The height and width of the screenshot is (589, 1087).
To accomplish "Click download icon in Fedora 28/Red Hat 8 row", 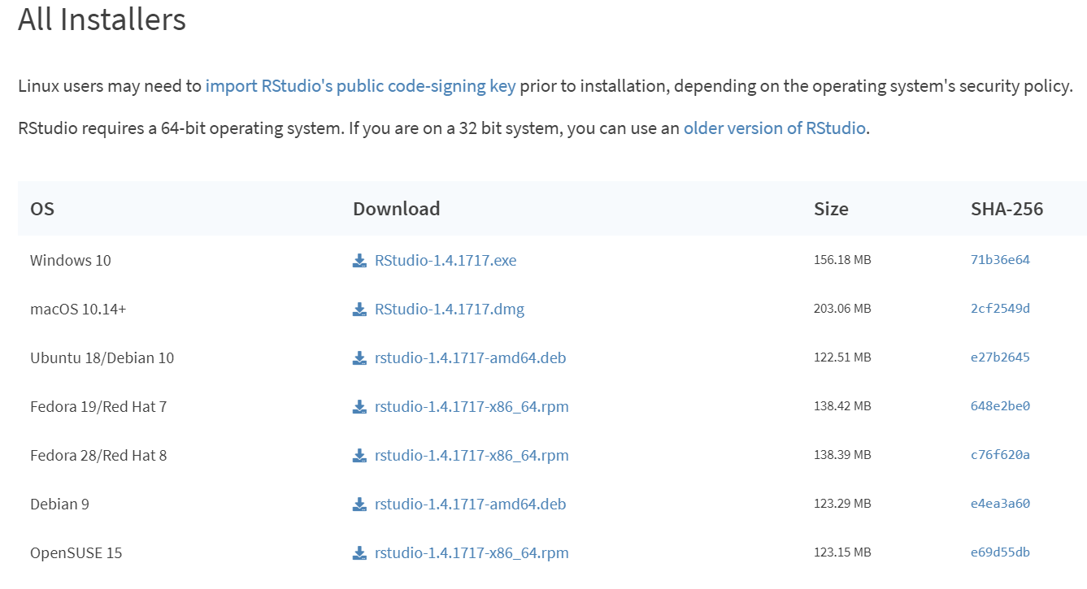I will coord(359,456).
